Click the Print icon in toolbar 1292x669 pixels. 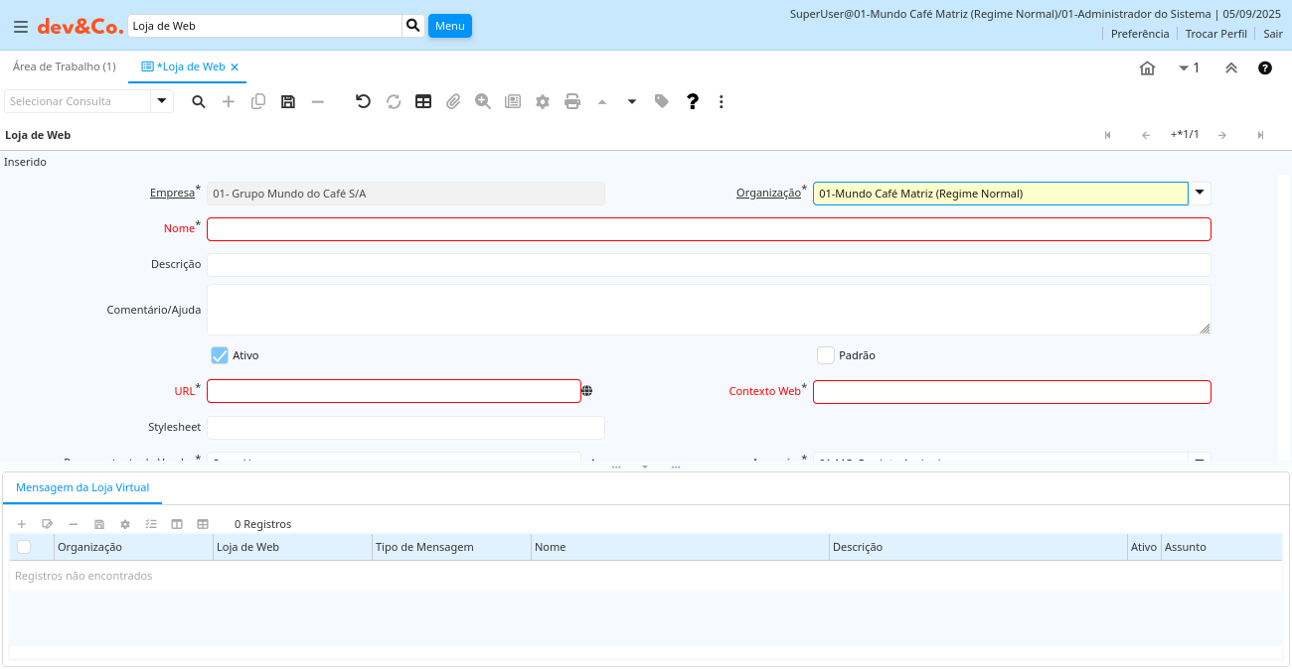coord(572,101)
